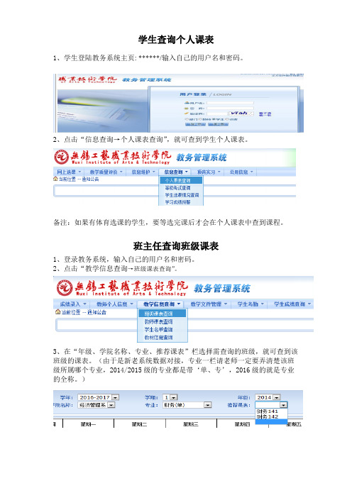Open the 成绩录入 menu

[73, 304]
